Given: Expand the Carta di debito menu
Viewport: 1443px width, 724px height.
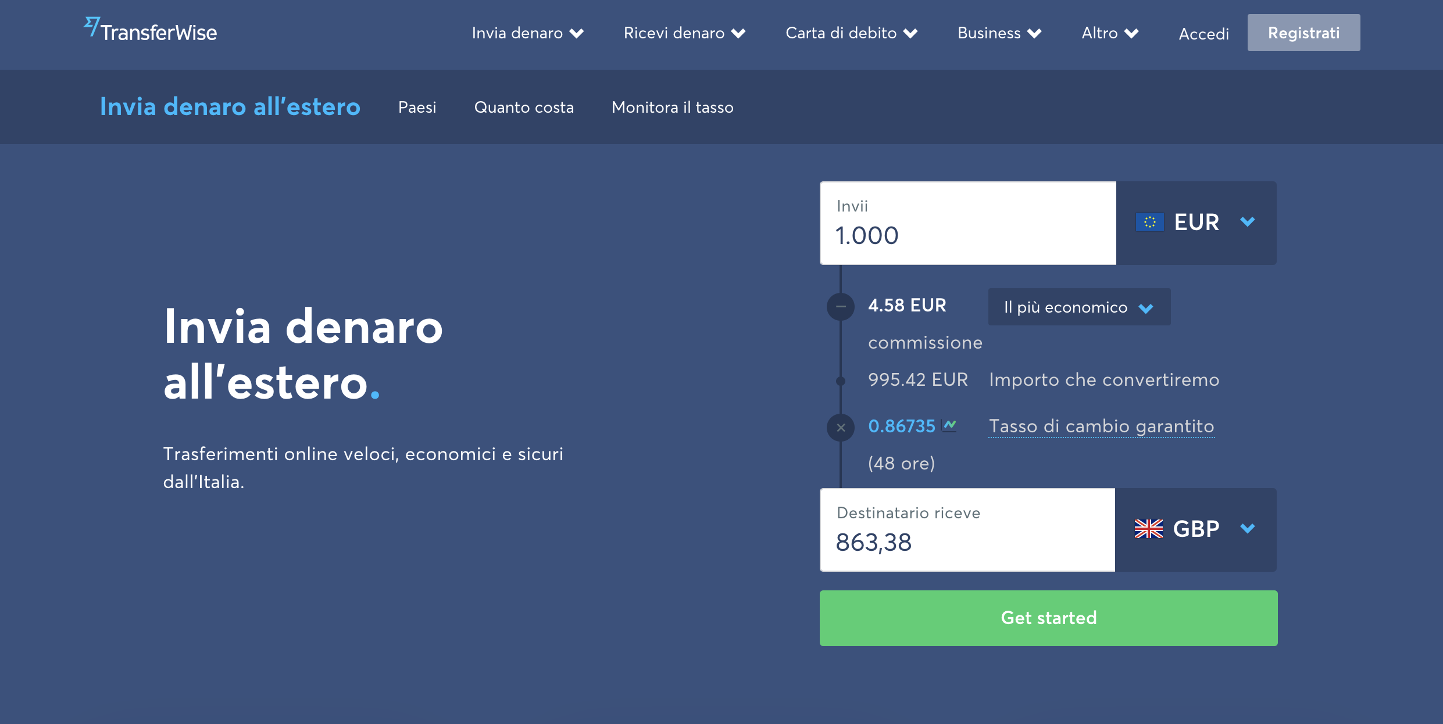Looking at the screenshot, I should (x=851, y=33).
